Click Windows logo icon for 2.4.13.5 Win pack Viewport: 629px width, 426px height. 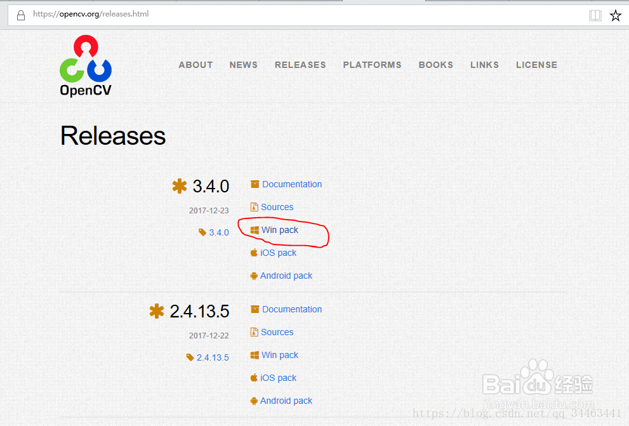click(x=255, y=355)
